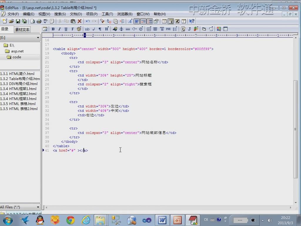Select the code folder
The height and width of the screenshot is (226, 301).
point(14,57)
